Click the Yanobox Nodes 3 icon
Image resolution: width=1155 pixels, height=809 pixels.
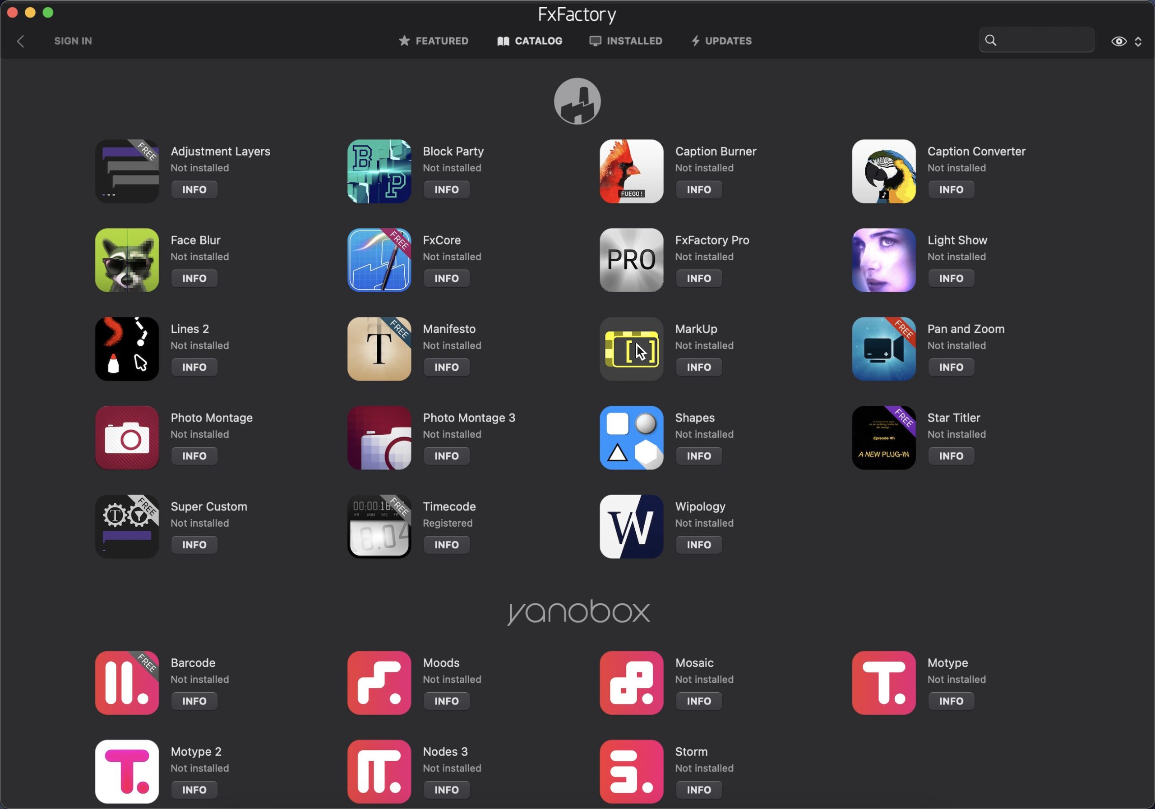pyautogui.click(x=379, y=771)
